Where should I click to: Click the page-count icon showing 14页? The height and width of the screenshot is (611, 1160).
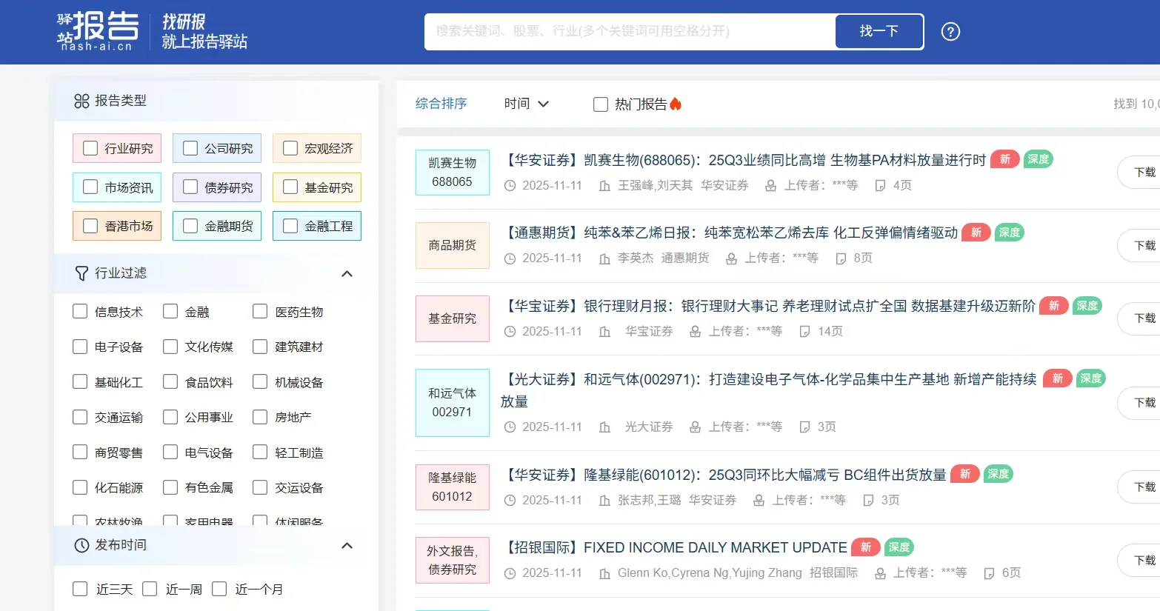coord(805,331)
